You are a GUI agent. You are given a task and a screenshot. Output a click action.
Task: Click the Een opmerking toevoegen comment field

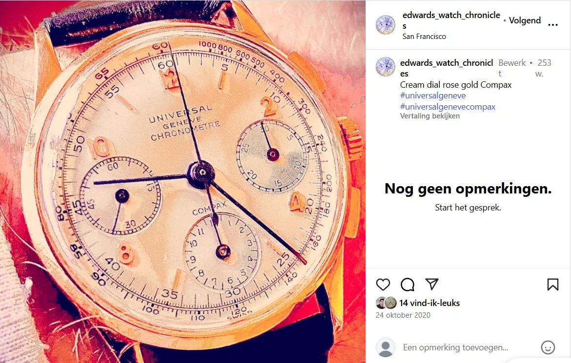tap(455, 347)
